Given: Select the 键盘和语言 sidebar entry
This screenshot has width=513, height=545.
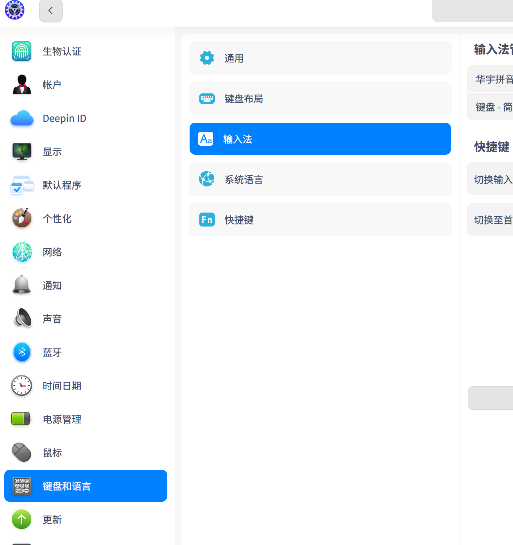Looking at the screenshot, I should coord(86,486).
